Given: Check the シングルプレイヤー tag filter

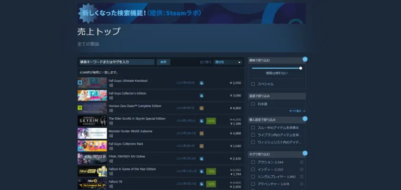Looking at the screenshot, I should point(253,177).
